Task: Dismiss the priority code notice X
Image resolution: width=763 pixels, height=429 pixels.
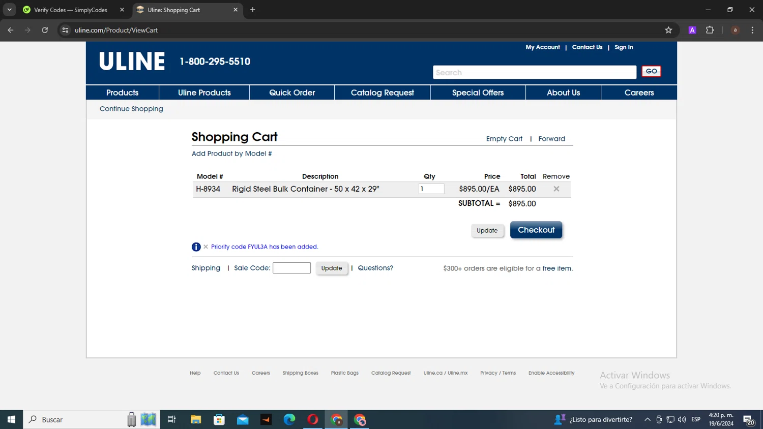Action: (x=206, y=247)
